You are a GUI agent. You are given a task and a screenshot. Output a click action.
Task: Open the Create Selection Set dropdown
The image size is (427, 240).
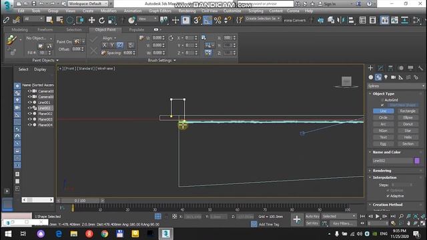[x=262, y=19]
